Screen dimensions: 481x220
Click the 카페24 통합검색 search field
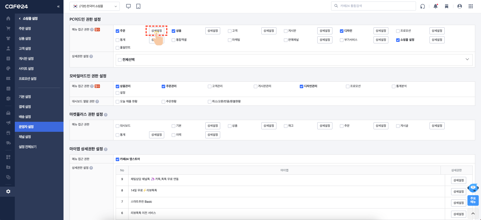point(374,6)
